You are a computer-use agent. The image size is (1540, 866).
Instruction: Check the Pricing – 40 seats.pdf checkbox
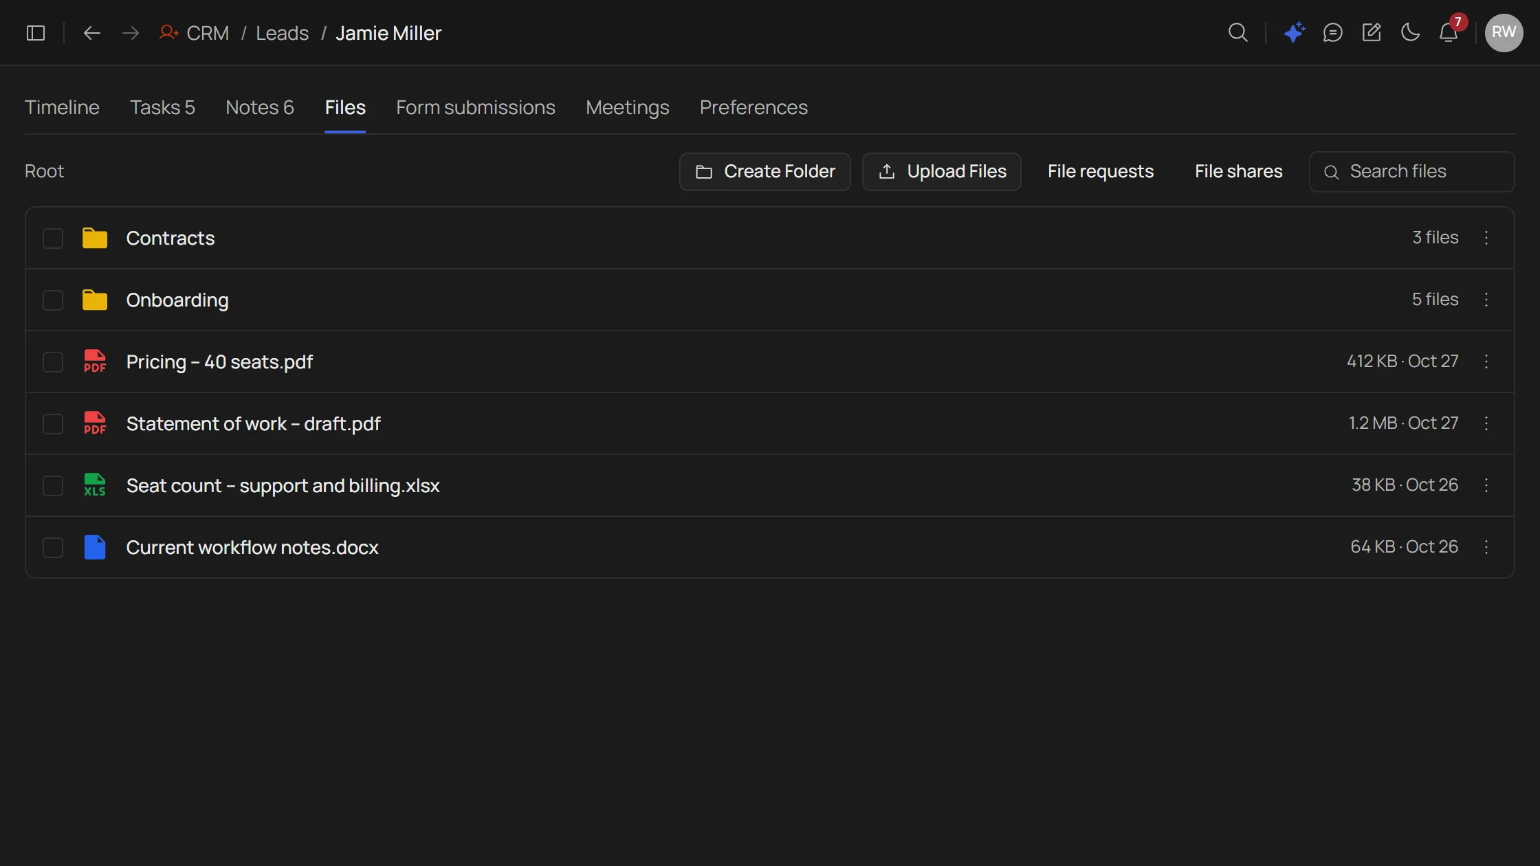point(53,362)
